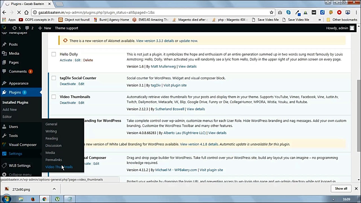Open the comments bubble in admin bar
The image size is (361, 203).
tap(29, 28)
